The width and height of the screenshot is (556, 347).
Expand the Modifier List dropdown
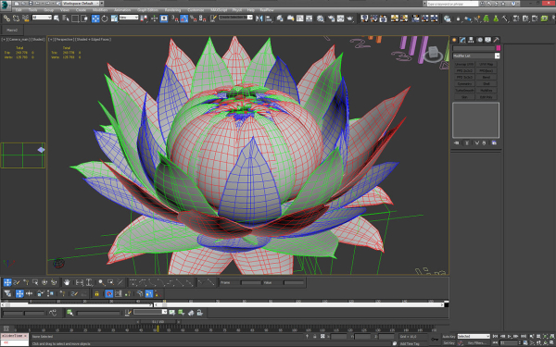click(x=476, y=56)
